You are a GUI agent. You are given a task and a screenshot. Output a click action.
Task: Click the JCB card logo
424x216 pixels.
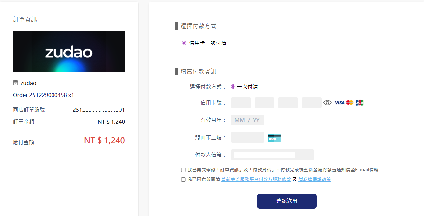(359, 103)
